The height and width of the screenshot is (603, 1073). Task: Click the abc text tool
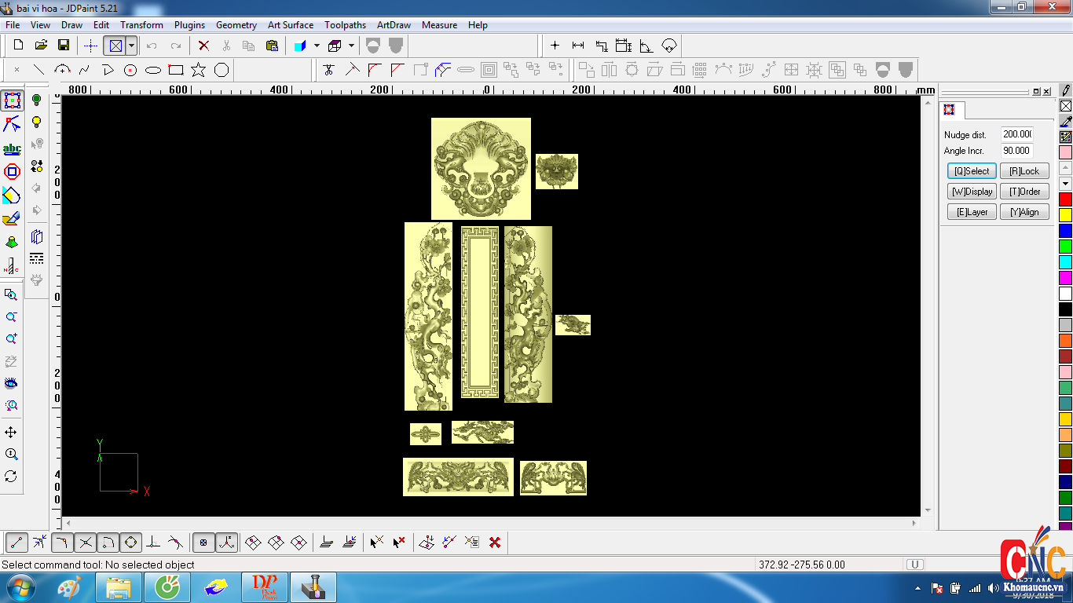12,148
